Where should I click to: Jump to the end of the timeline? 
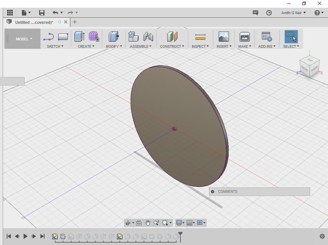tap(42, 236)
